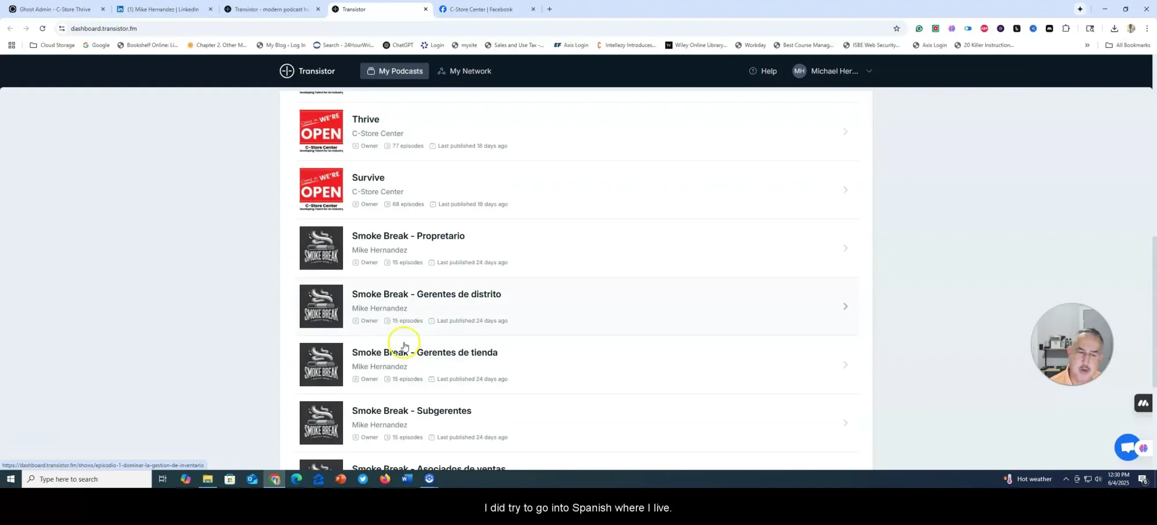Open the Chrome three-dot menu
The width and height of the screenshot is (1157, 525).
tap(1147, 28)
